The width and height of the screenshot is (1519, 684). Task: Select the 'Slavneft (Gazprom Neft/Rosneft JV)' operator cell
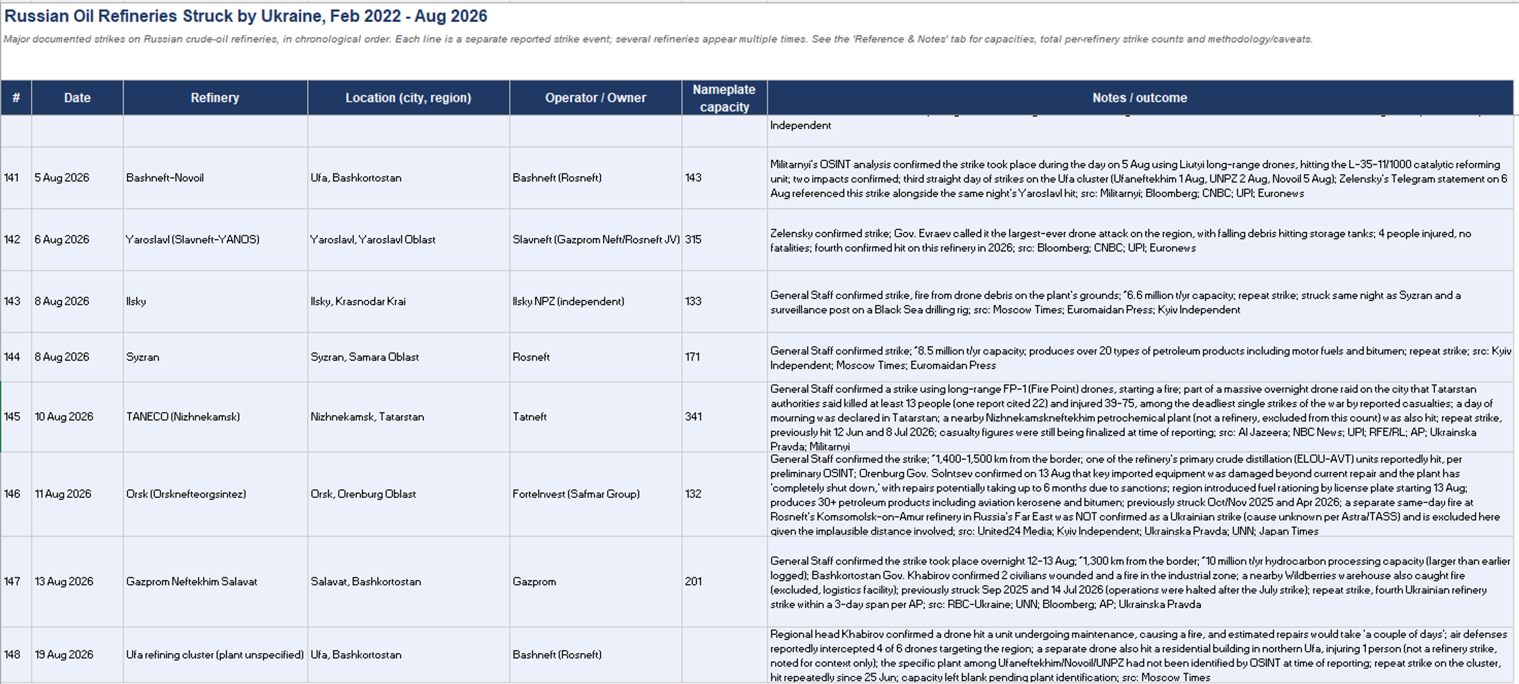click(596, 240)
